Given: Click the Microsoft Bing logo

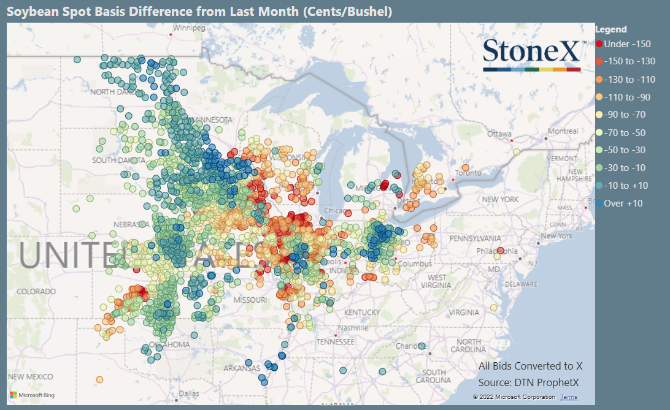Looking at the screenshot, I should click(33, 395).
